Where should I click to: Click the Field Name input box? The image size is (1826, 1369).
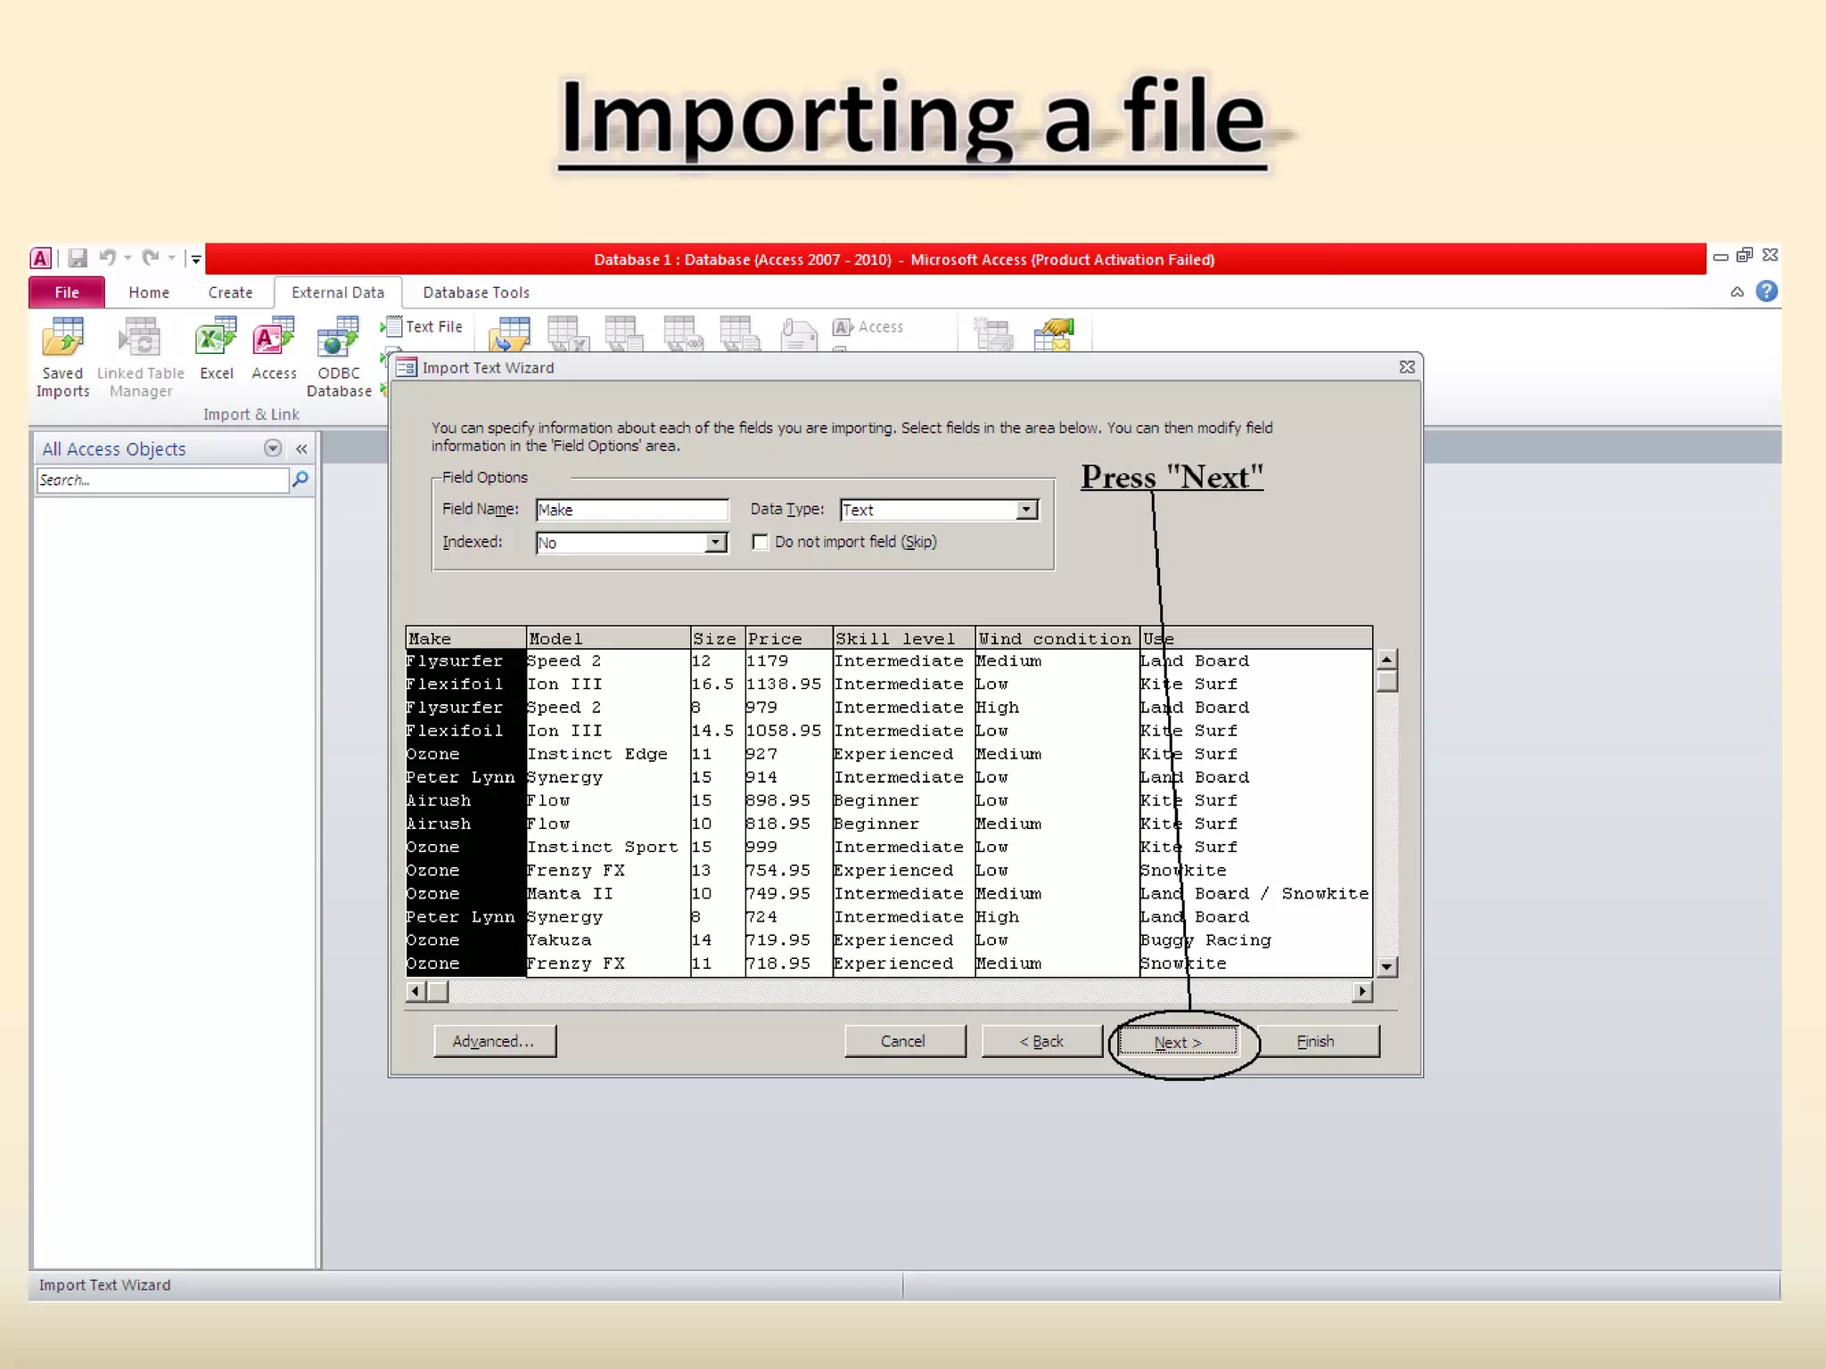click(631, 510)
